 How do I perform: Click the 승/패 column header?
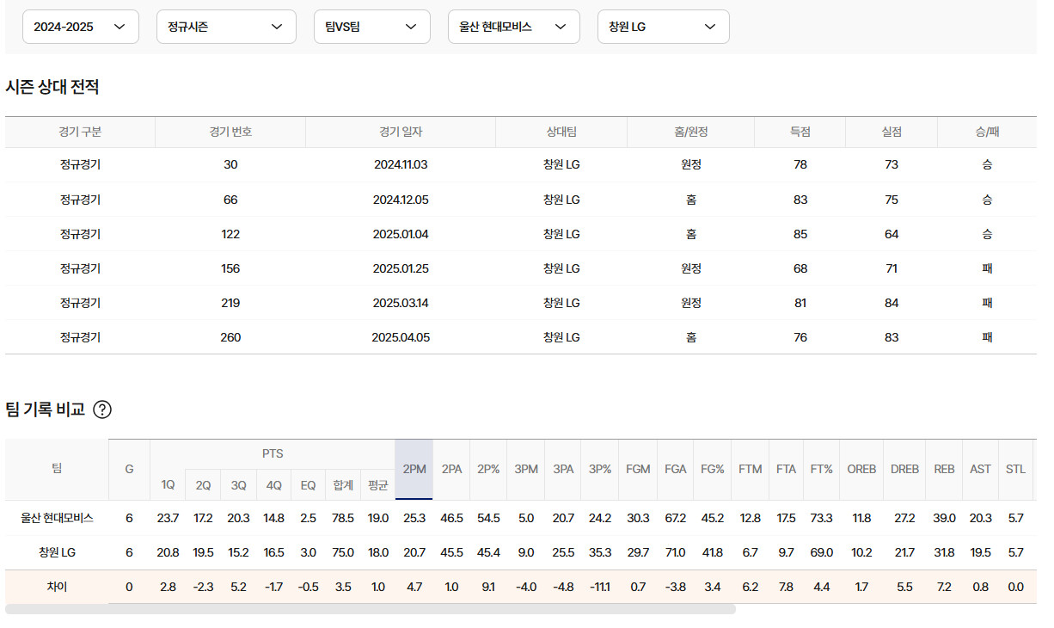point(987,132)
